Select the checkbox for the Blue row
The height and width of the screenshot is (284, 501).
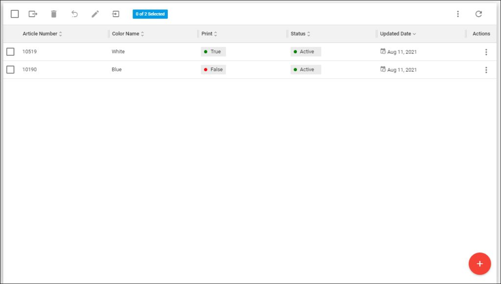coord(10,70)
